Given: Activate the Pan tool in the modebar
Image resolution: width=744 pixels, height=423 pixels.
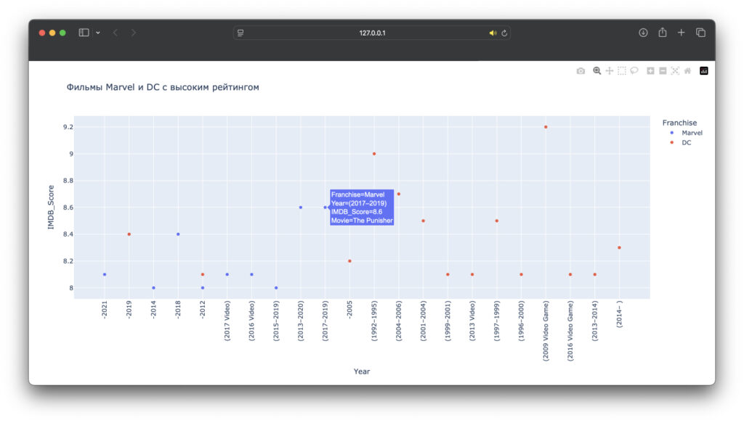Looking at the screenshot, I should 610,71.
